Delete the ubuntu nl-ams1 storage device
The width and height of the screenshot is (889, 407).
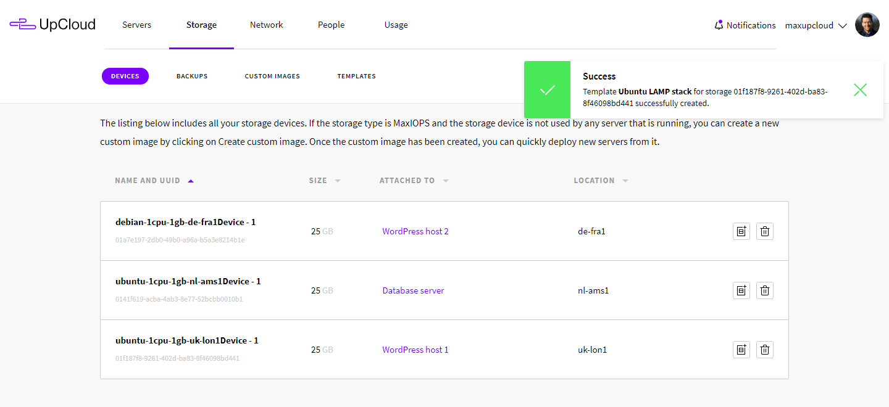tap(765, 290)
